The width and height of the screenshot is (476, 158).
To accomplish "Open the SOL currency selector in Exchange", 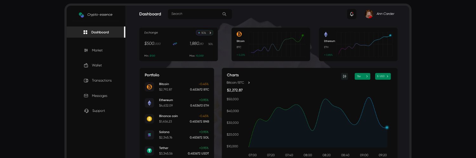I will 204,33.
